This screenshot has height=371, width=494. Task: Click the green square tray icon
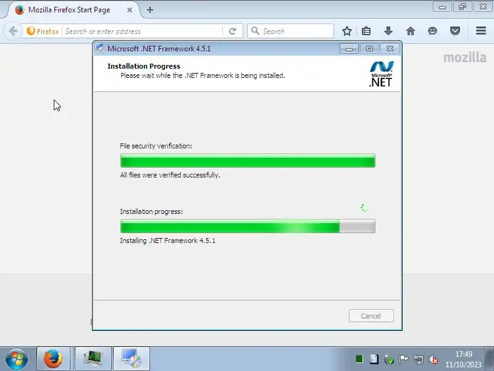tap(359, 359)
